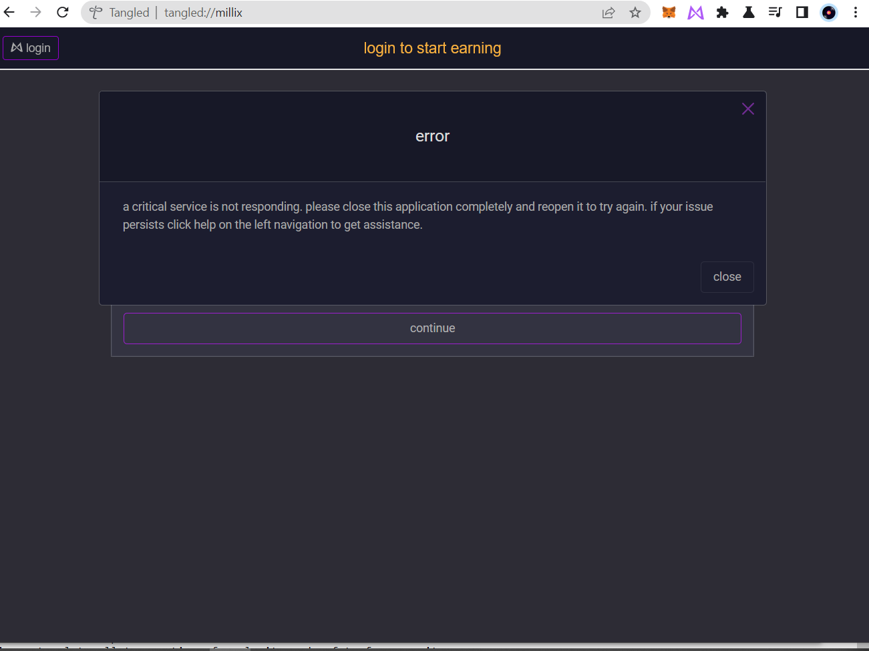Viewport: 869px width, 651px height.
Task: Open the Chrome Labs flask icon
Action: (x=749, y=12)
